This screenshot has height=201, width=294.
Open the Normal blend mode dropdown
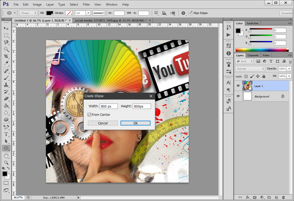point(250,69)
